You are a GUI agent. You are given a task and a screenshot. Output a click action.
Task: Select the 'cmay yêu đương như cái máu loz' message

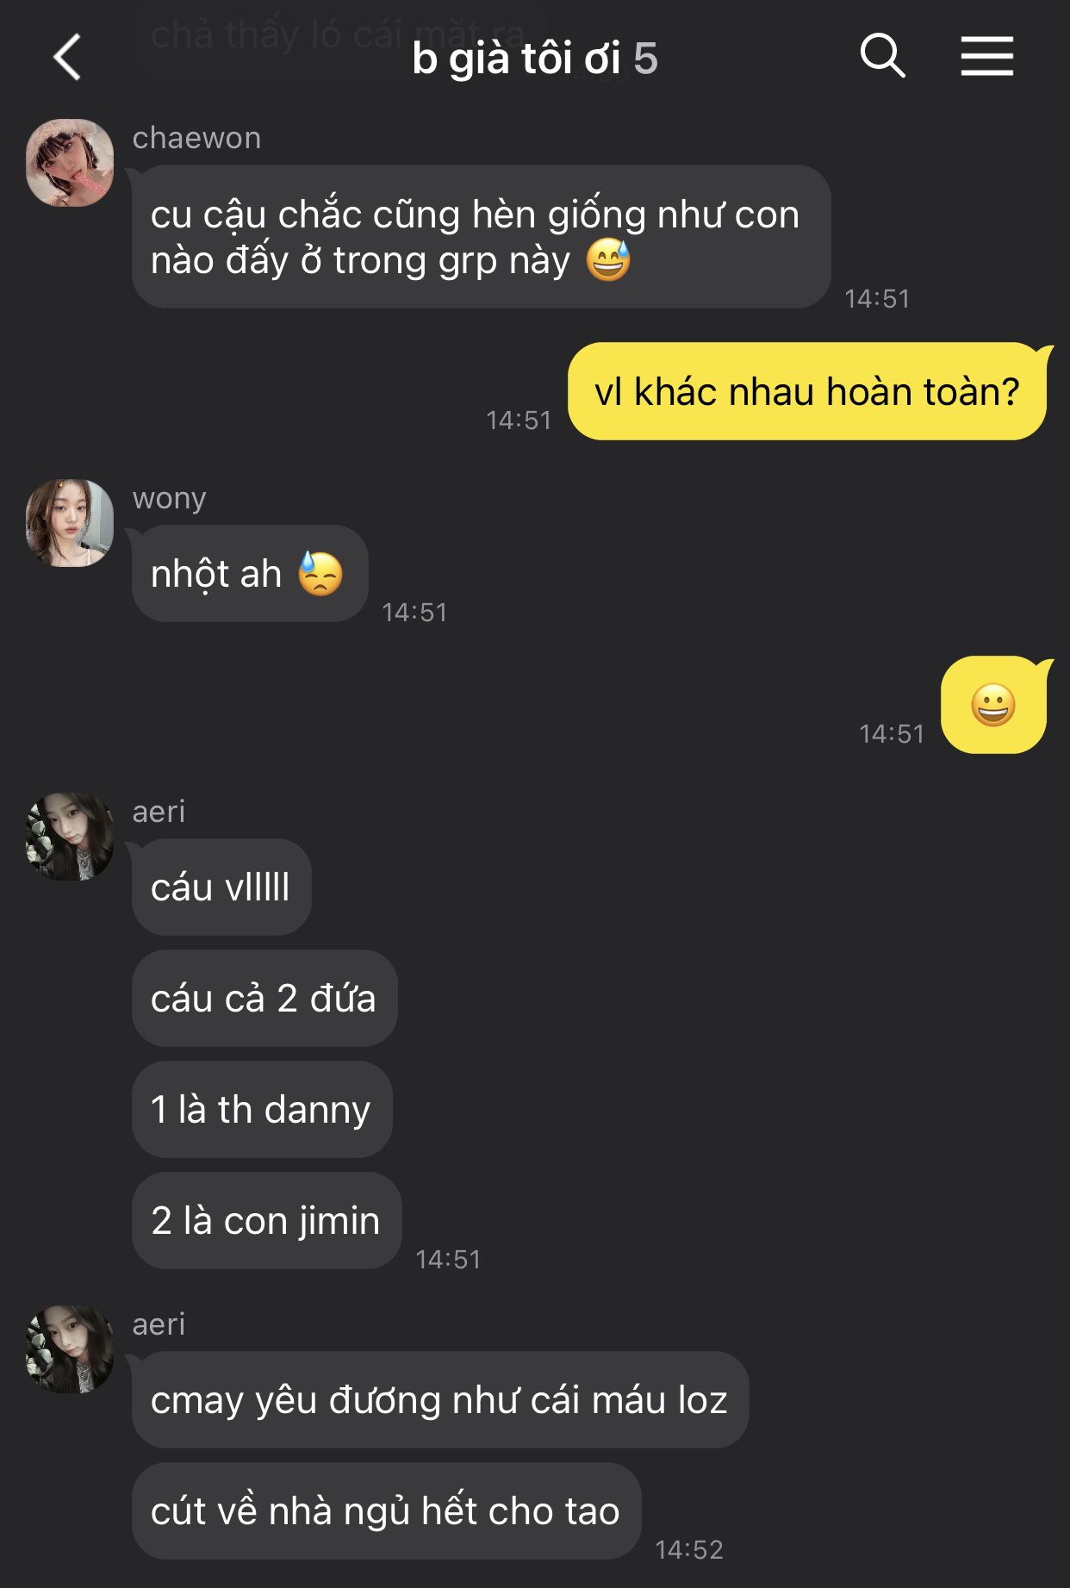(x=440, y=1399)
